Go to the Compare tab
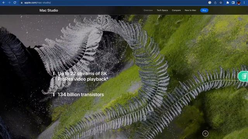 (176, 10)
